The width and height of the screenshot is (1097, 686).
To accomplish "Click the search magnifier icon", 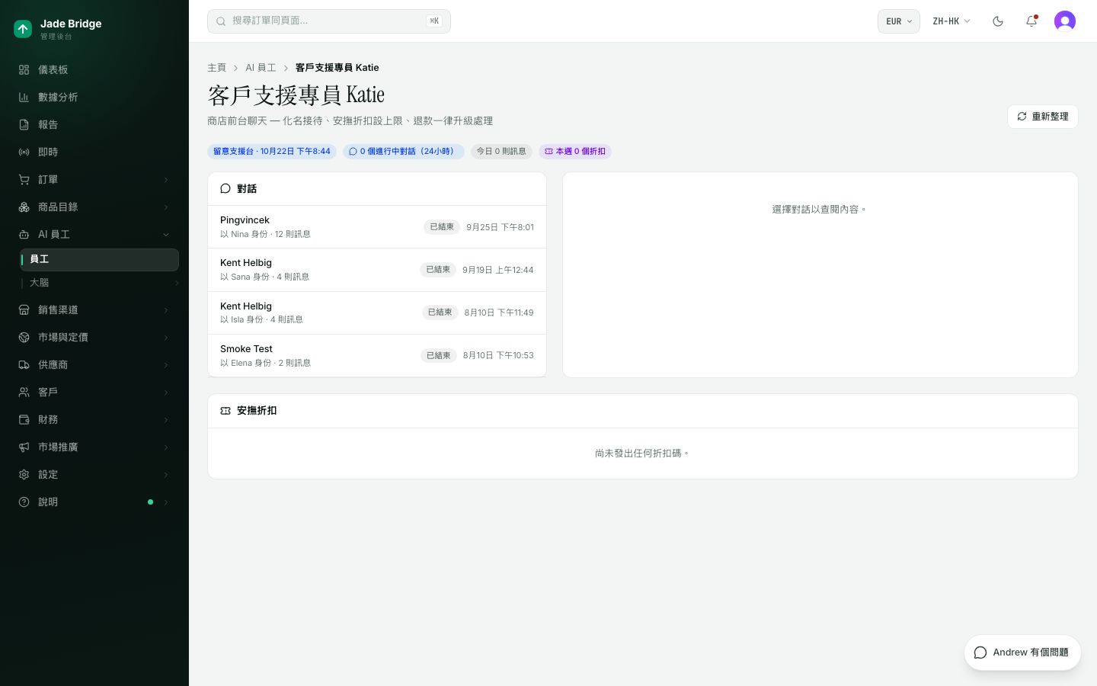I will point(221,21).
